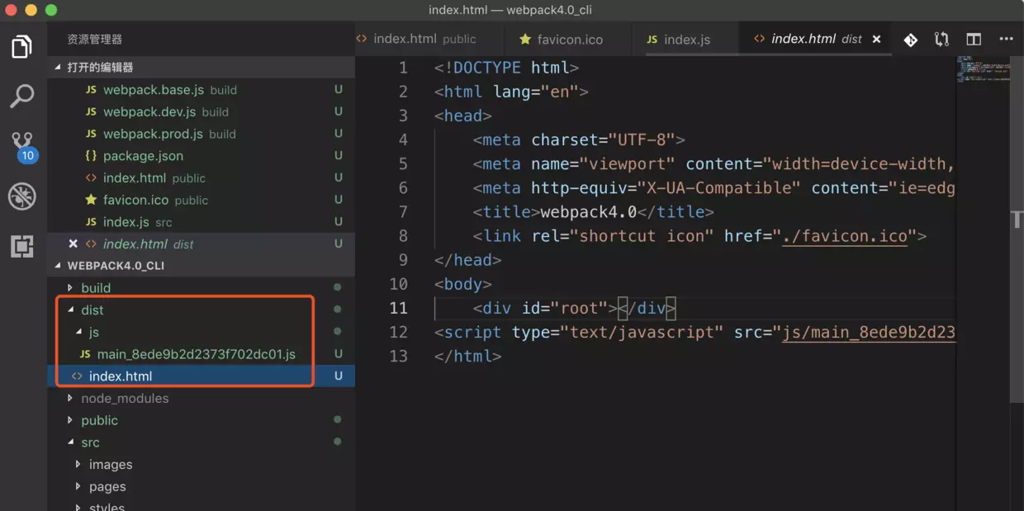Close the index.html dist editor tab

[x=876, y=40]
